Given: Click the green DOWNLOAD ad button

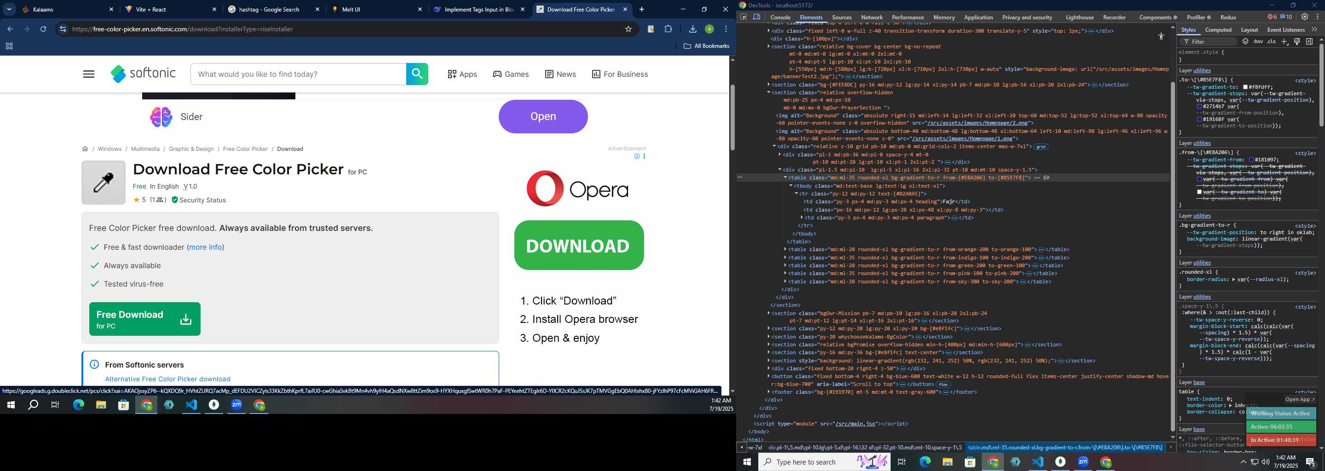Looking at the screenshot, I should 579,245.
